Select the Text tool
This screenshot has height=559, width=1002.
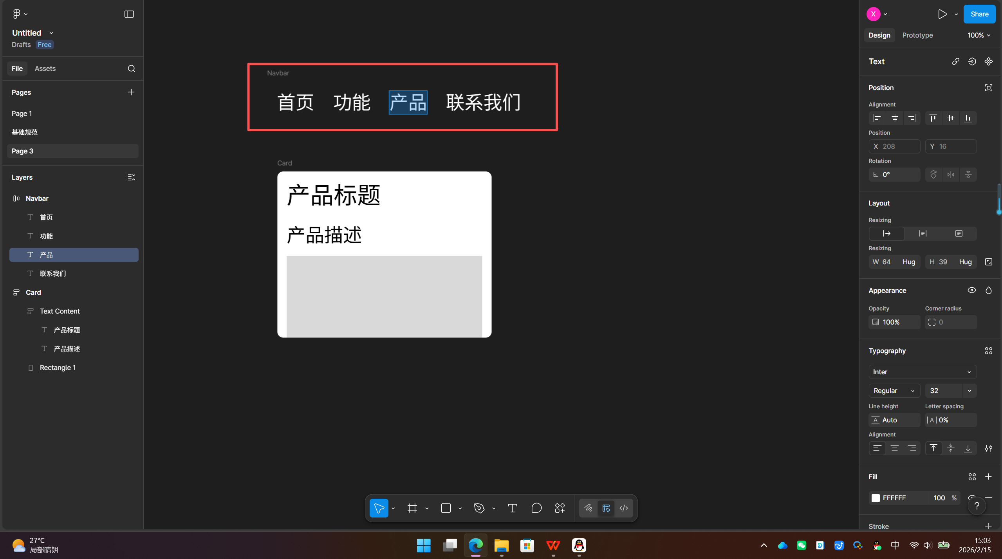(x=512, y=508)
